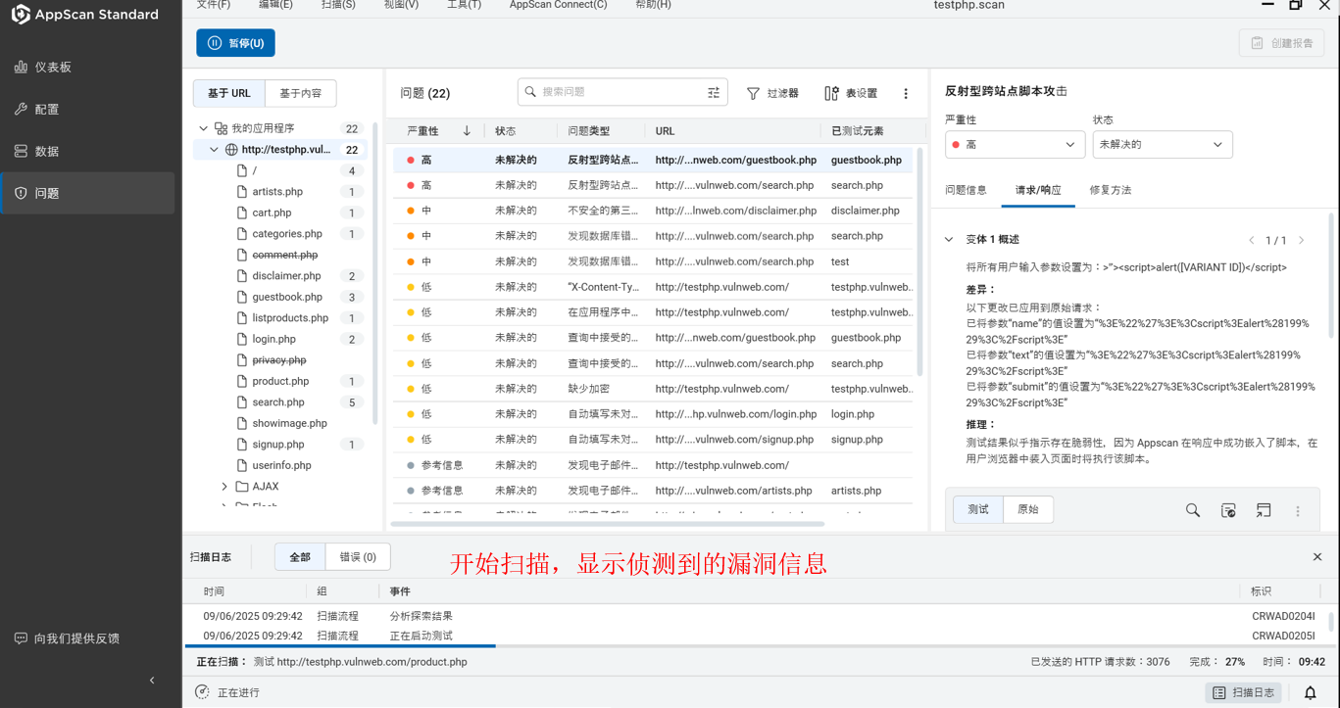Image resolution: width=1340 pixels, height=708 pixels.
Task: Click the URL column header
Action: (x=665, y=131)
